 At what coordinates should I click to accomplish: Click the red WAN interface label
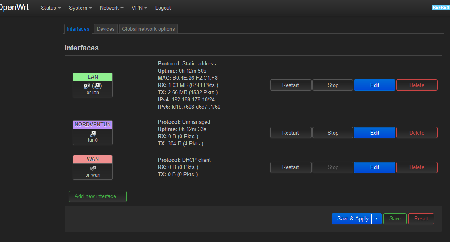[x=93, y=159]
